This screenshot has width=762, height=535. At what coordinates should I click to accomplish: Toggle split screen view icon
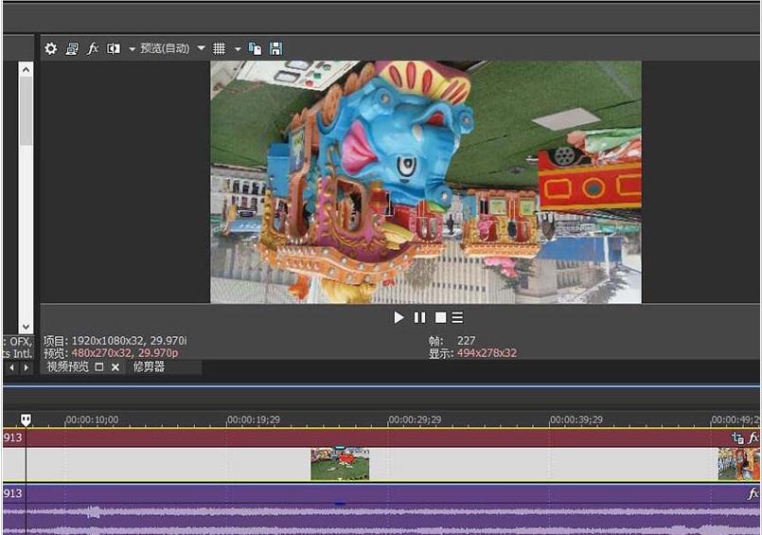114,48
